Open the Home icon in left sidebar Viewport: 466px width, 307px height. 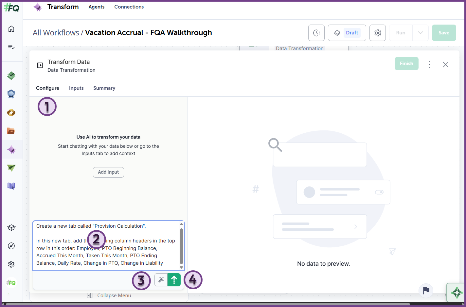point(11,29)
